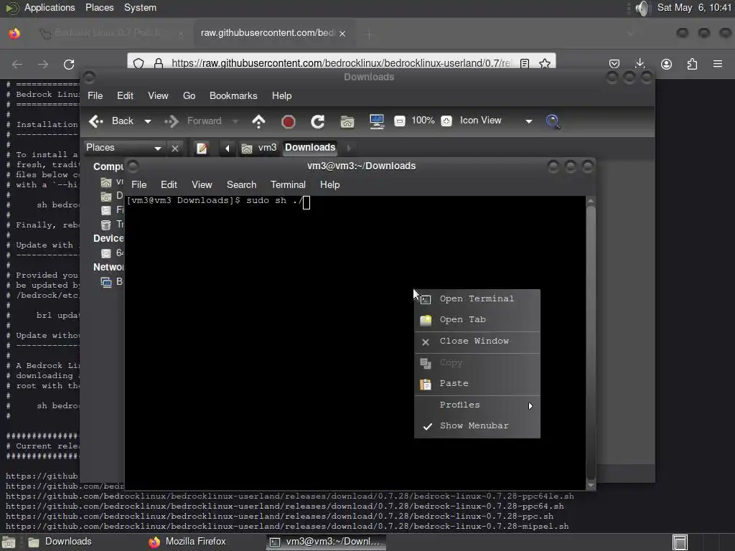Click the red Stop loading icon
Image resolution: width=735 pixels, height=551 pixels.
click(x=289, y=122)
